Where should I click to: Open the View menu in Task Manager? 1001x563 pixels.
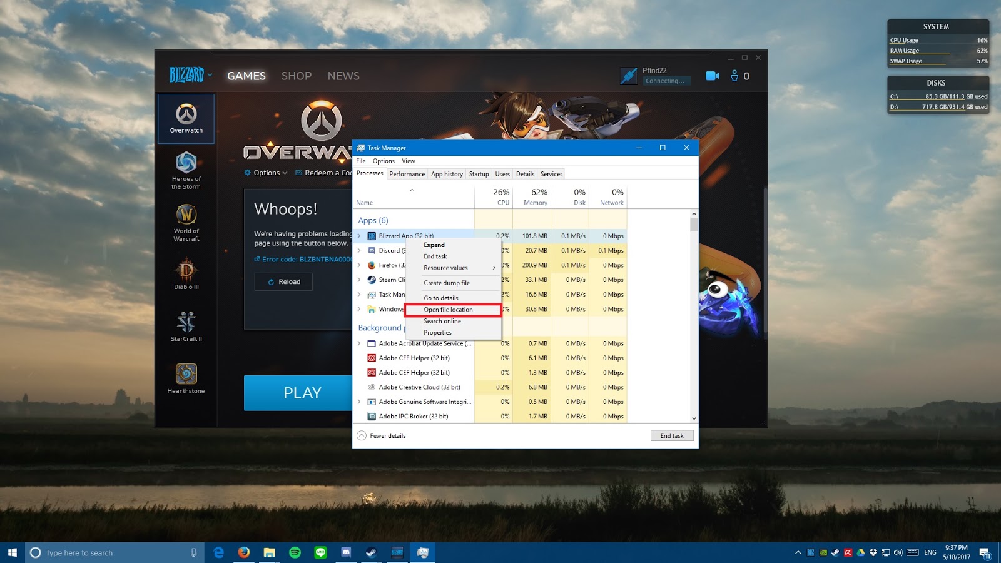408,161
